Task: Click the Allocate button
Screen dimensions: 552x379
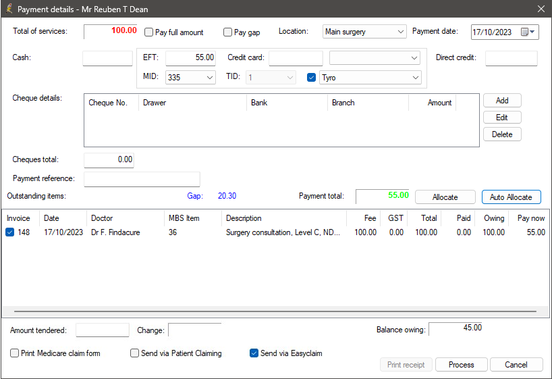Action: pyautogui.click(x=445, y=197)
